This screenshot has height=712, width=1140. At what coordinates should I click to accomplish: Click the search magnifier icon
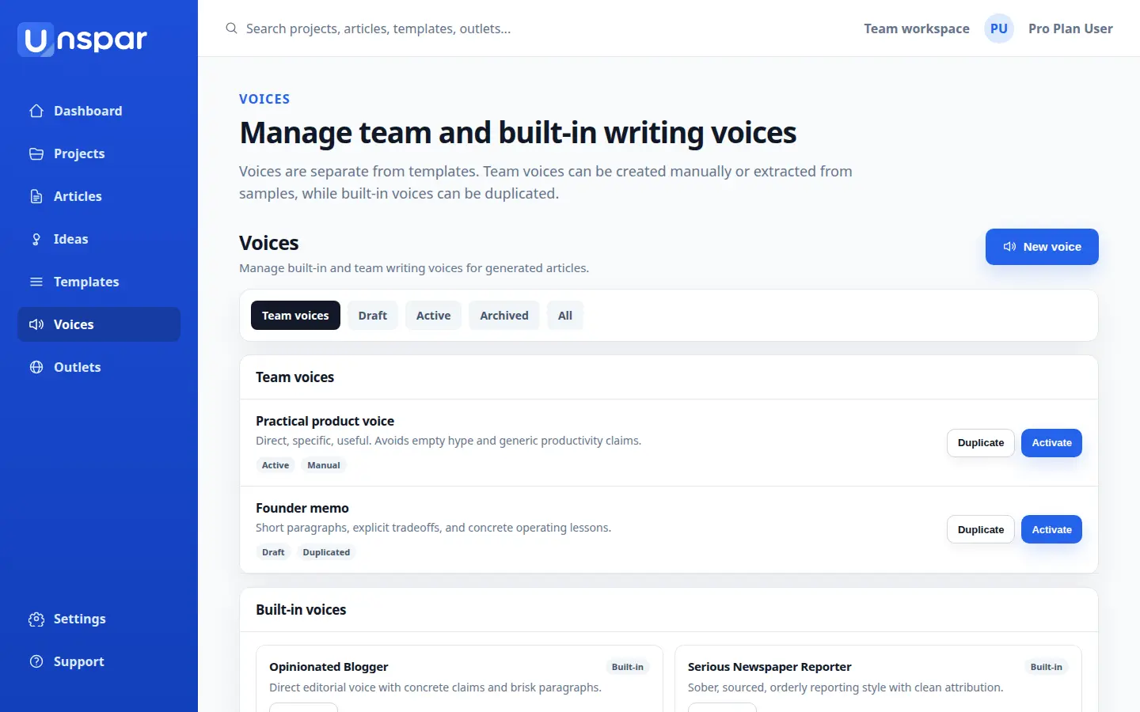pos(231,28)
